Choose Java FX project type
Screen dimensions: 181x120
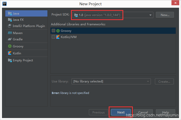[x=26, y=20]
